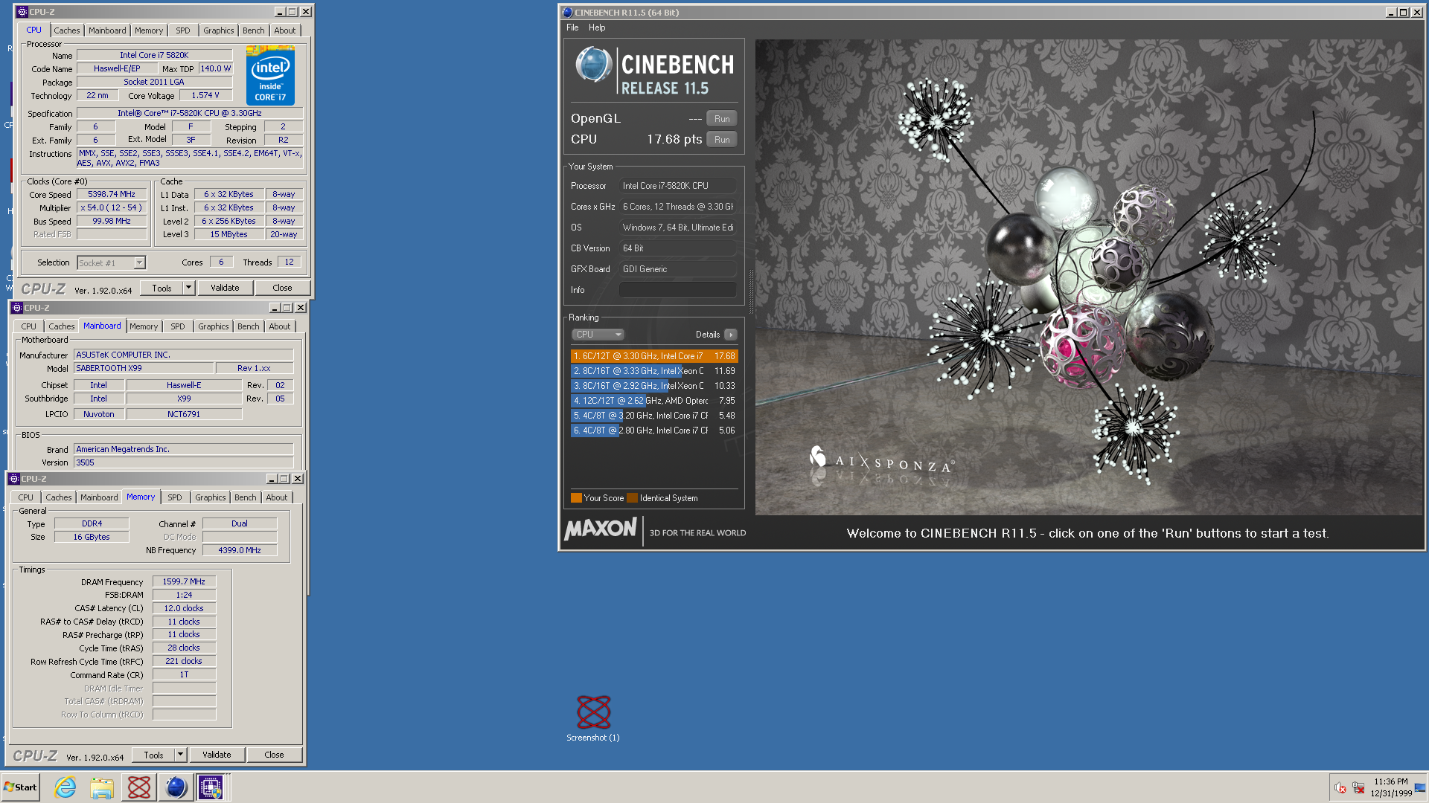Screen dimensions: 1429x803
Task: Click Tools button in the CPU-Z processor window
Action: click(162, 288)
